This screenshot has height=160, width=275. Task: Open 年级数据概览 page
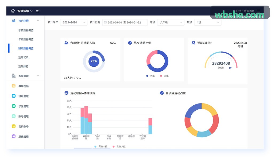click(26, 39)
